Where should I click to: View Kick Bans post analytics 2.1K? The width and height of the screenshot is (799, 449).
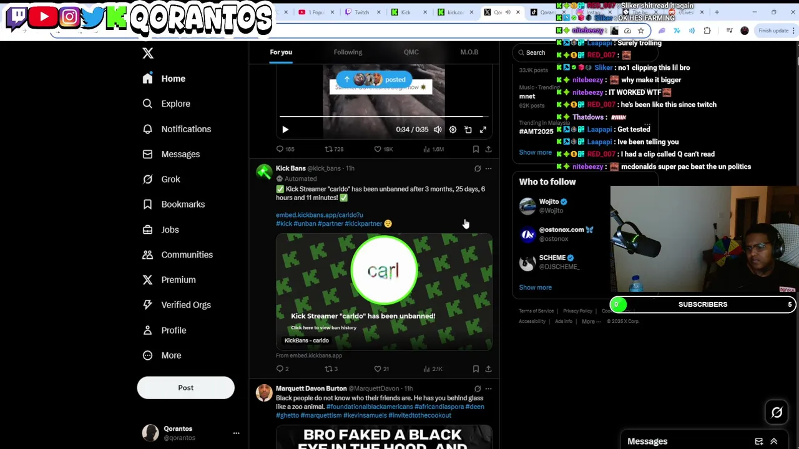pos(433,369)
